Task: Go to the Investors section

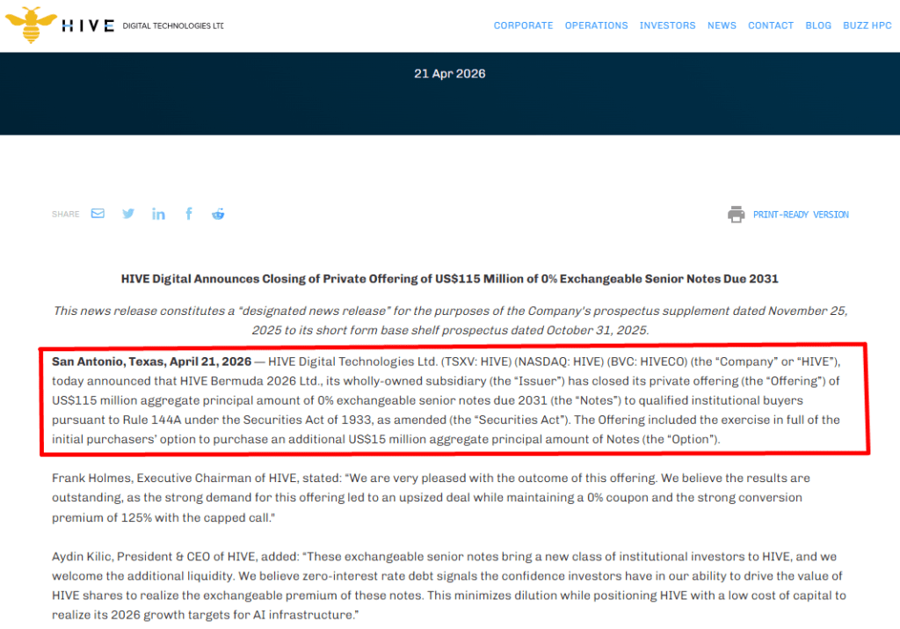Action: click(667, 26)
